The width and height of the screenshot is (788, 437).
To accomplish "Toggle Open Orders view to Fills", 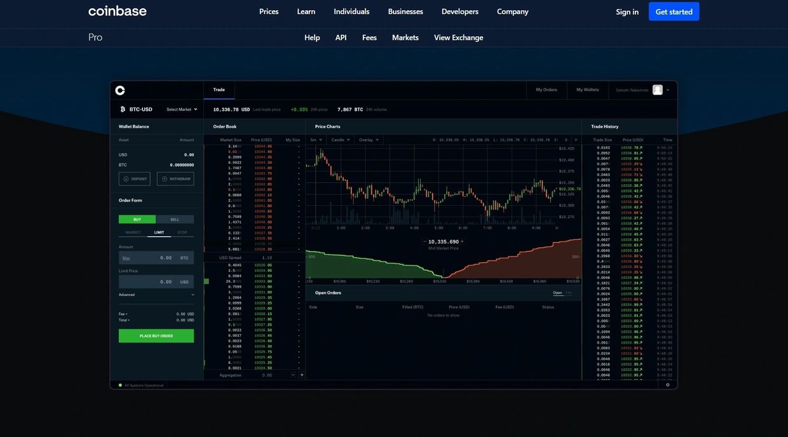I will (569, 293).
